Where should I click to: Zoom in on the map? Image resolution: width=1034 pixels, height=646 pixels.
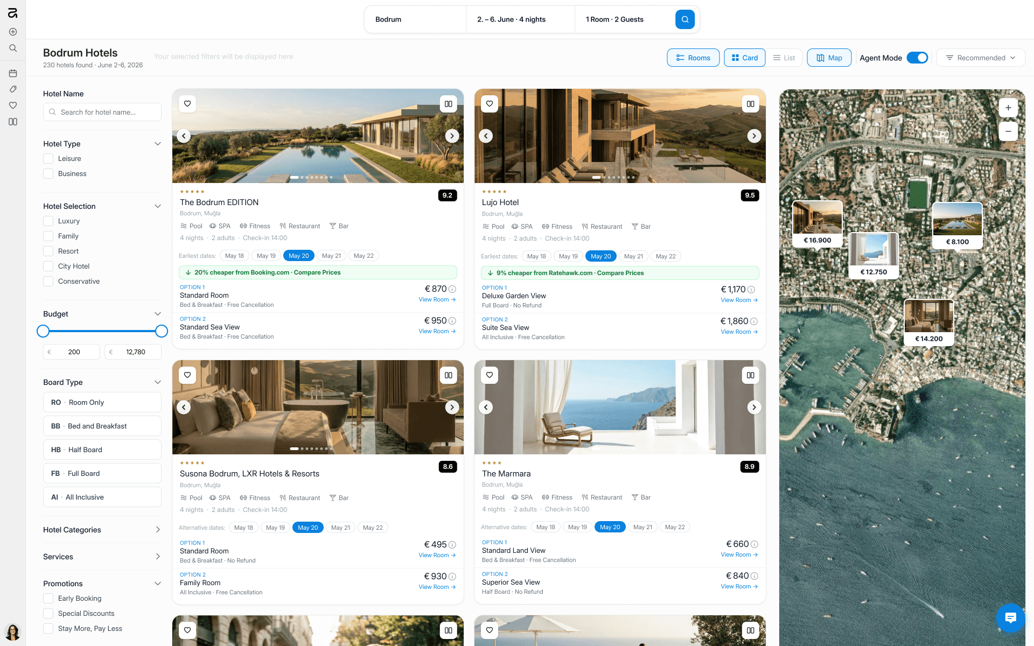[x=1008, y=108]
